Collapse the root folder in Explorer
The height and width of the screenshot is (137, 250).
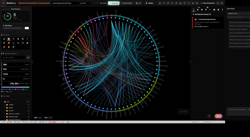coord(3,102)
